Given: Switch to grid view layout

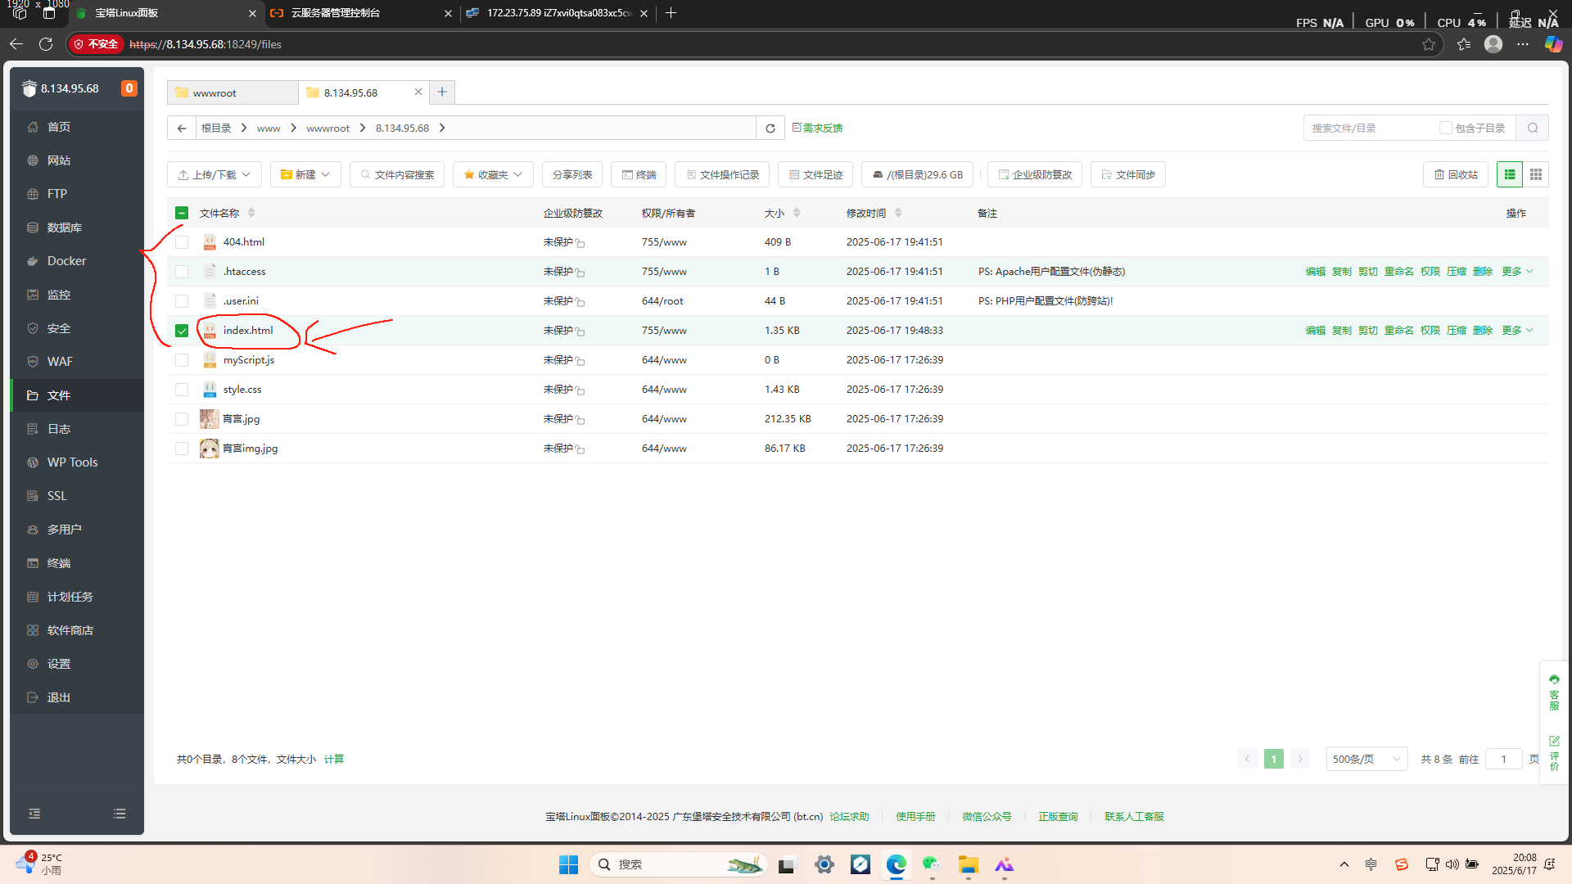Looking at the screenshot, I should click(x=1536, y=174).
